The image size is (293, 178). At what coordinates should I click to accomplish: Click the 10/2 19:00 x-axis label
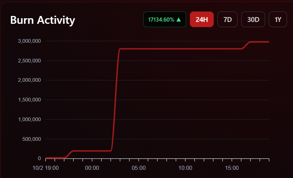[45, 168]
